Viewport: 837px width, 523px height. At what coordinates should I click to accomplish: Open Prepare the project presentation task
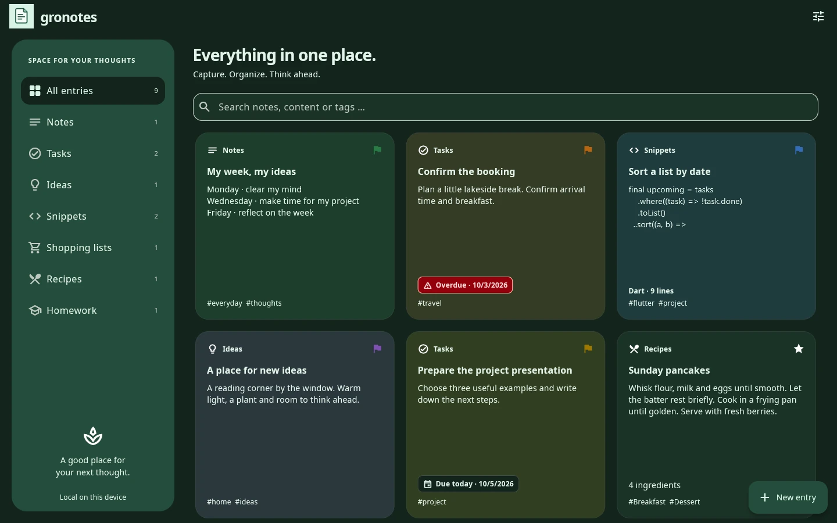[x=506, y=425]
